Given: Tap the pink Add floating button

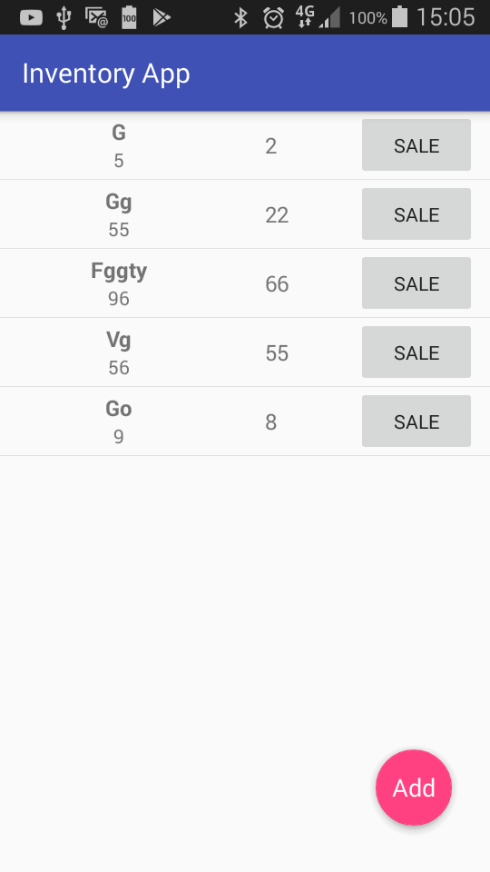Looking at the screenshot, I should [414, 787].
